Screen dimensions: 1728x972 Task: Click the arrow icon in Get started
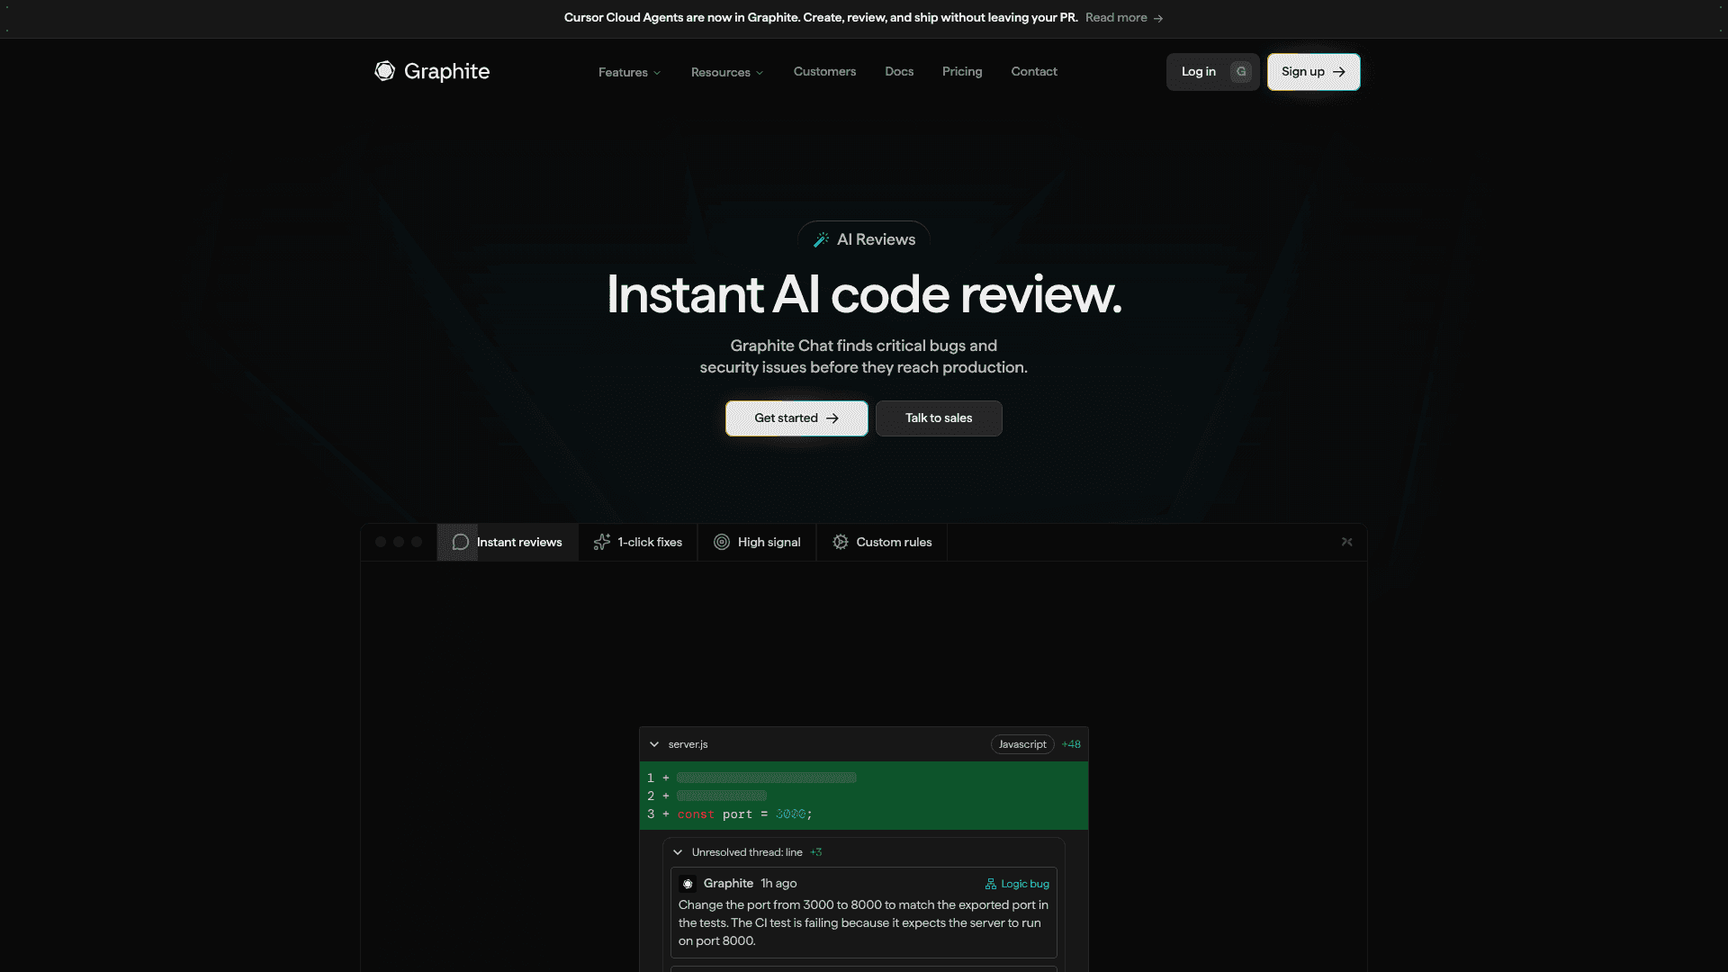coord(832,418)
